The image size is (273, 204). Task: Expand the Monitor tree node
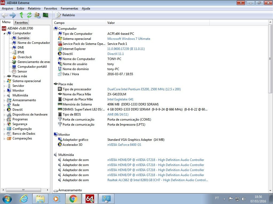point(4,91)
